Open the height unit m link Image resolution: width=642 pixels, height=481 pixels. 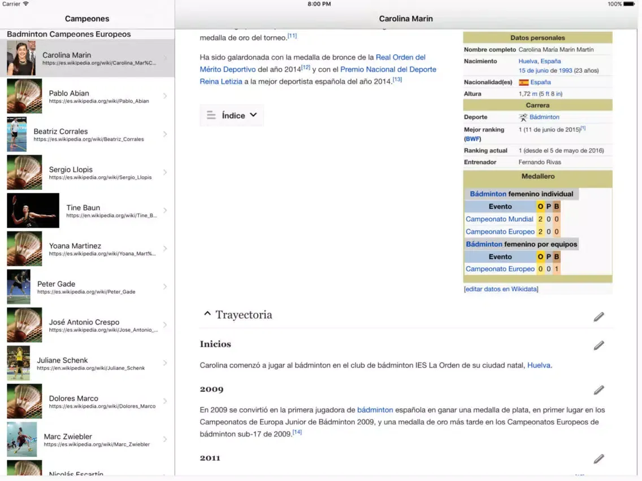(x=534, y=94)
